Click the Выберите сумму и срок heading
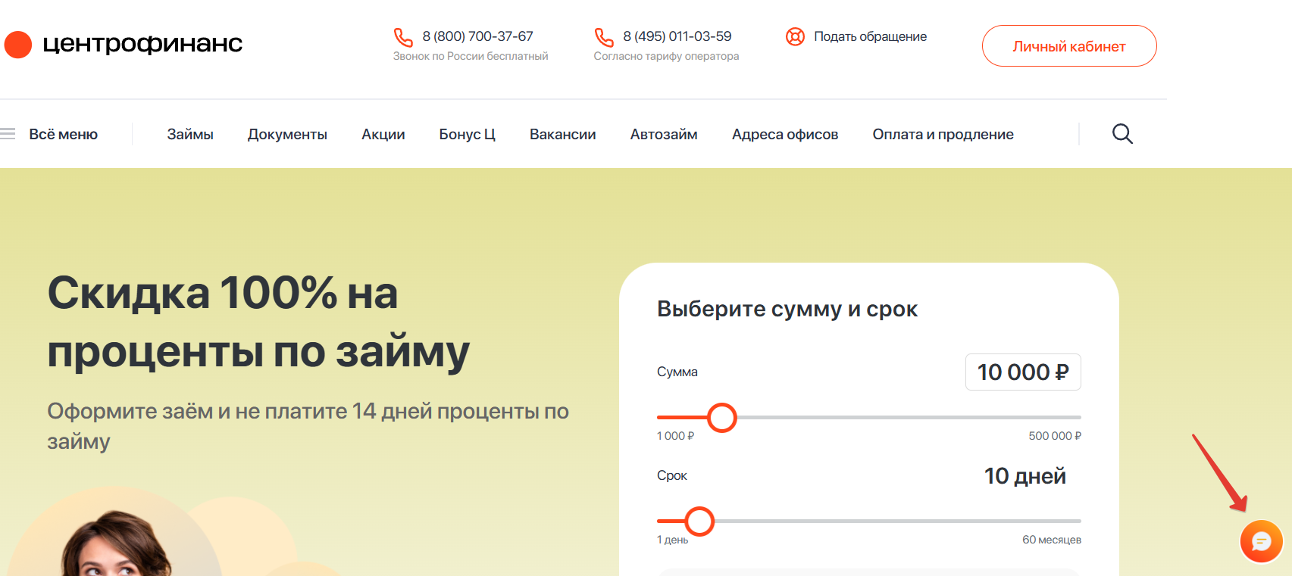This screenshot has height=576, width=1292. (x=787, y=309)
